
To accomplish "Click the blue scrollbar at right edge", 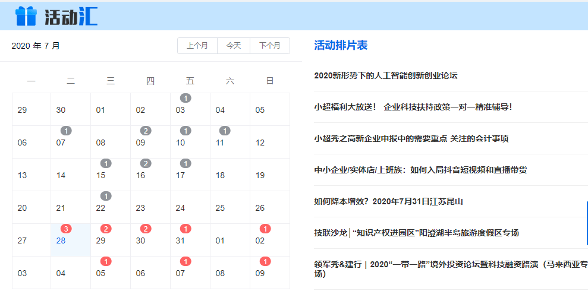I will [587, 223].
